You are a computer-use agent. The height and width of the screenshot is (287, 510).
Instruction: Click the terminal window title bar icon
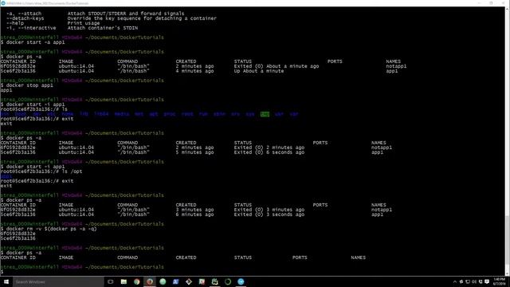3,3
